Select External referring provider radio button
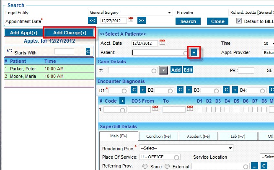Screen dimensions: 274x170 [x=168, y=166]
